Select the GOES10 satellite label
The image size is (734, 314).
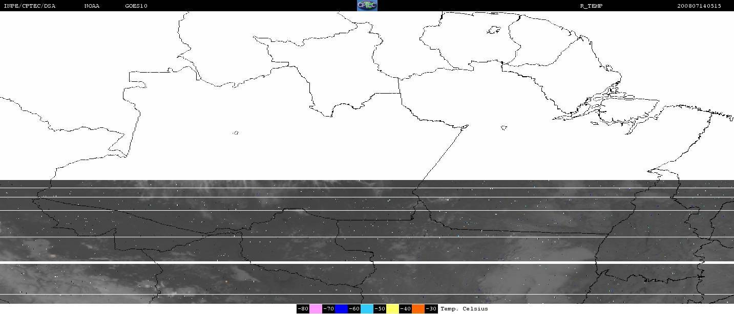(x=136, y=6)
